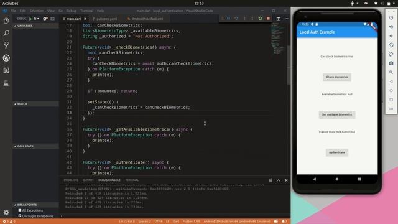Image resolution: width=398 pixels, height=224 pixels.
Task: Open the File menu
Action: (x=13, y=11)
